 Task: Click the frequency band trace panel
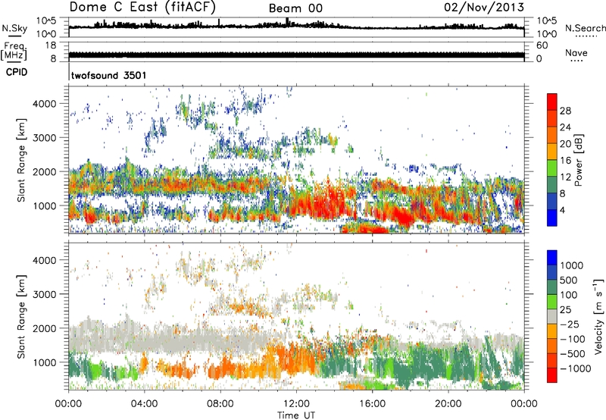tap(296, 52)
